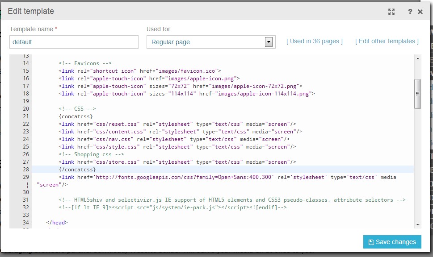433x257 pixels.
Task: Click the css/content.css stylesheet line
Action: 181,132
